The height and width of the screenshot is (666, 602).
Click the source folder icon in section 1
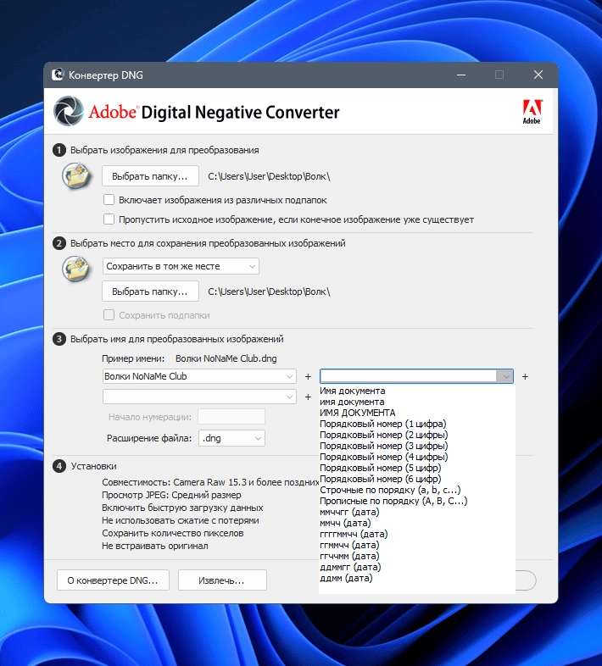pos(76,175)
